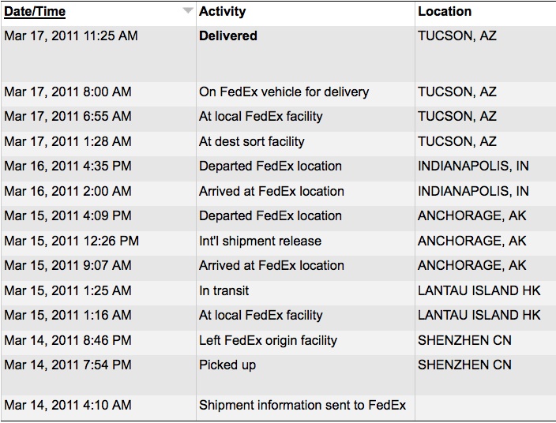The width and height of the screenshot is (556, 423).
Task: Click 'Shipment information sent to FedEx' entry
Action: tap(302, 406)
